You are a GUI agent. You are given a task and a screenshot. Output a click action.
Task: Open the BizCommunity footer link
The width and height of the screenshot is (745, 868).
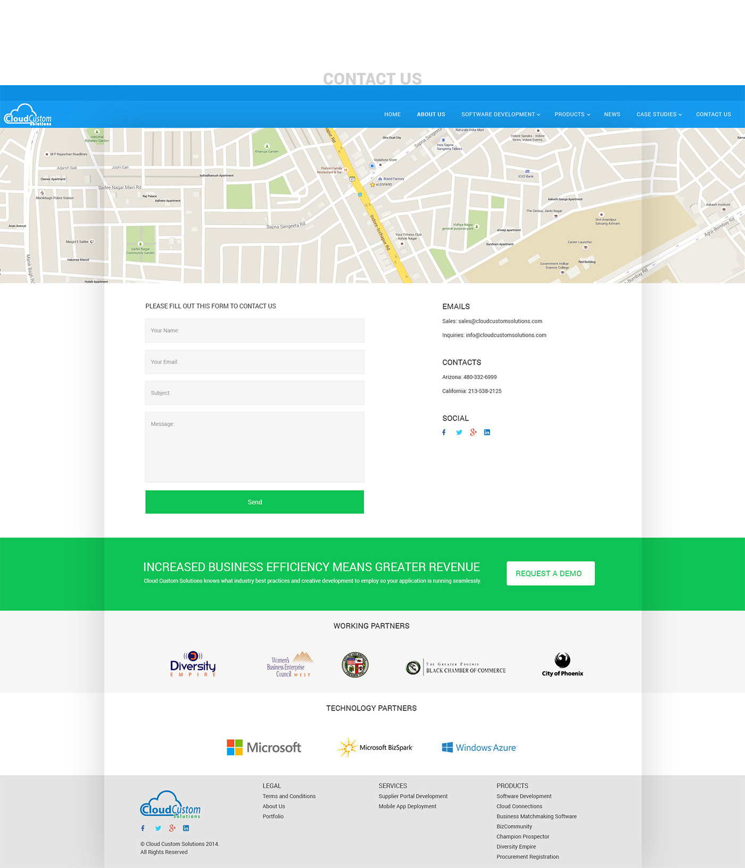coord(514,826)
